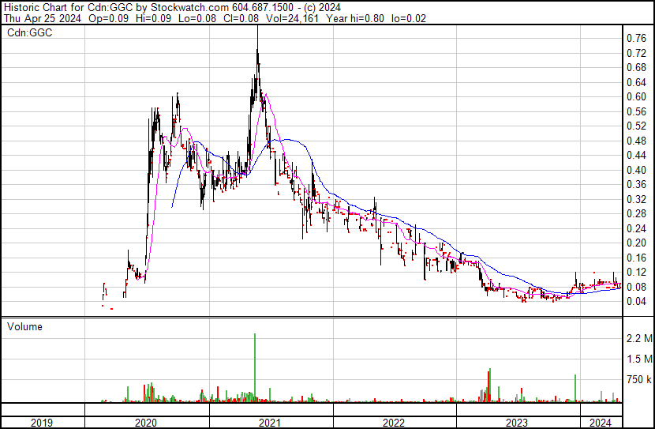Screen dimensions: 655x429
Task: Click the 750 k volume axis label
Action: pos(638,380)
